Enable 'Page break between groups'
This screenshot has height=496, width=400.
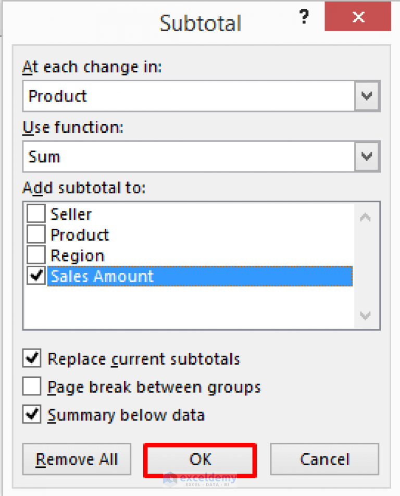pos(31,387)
